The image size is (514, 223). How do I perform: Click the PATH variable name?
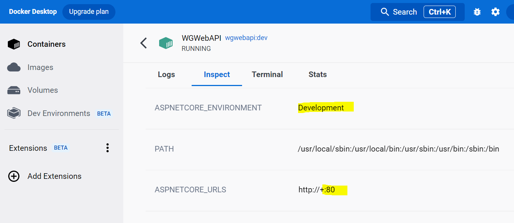coord(164,149)
